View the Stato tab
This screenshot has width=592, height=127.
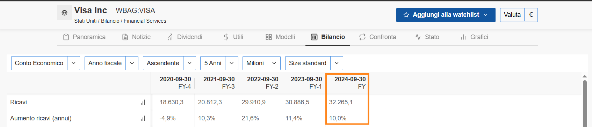tap(427, 37)
